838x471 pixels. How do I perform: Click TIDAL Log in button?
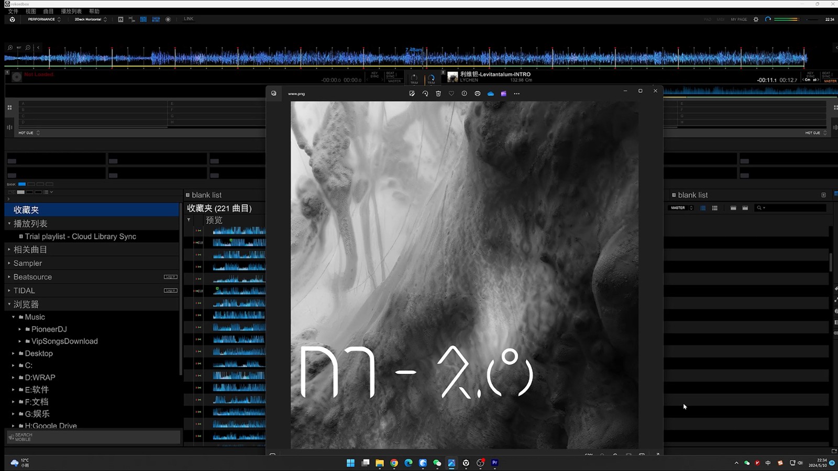[x=170, y=290]
